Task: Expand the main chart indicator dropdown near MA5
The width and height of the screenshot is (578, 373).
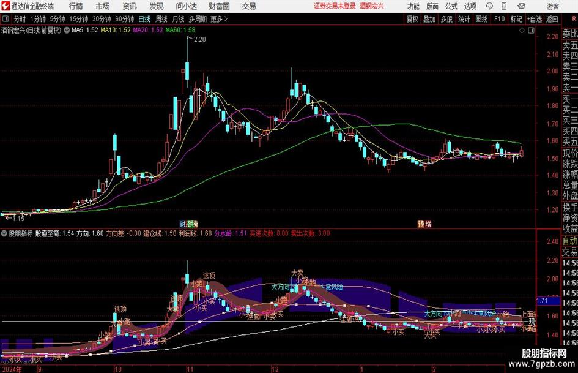Action: click(67, 30)
